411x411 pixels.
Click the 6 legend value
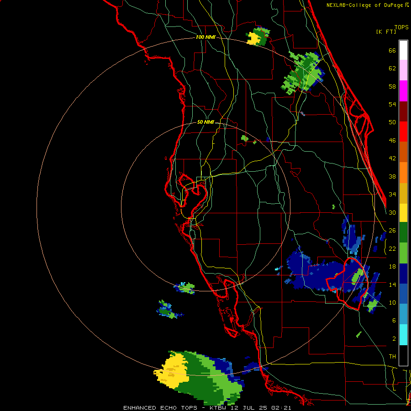(394, 320)
